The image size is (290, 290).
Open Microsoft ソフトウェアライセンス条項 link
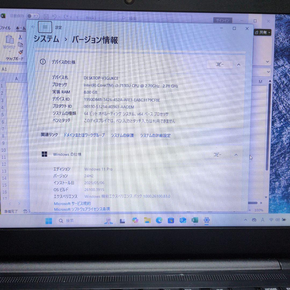tap(82, 209)
